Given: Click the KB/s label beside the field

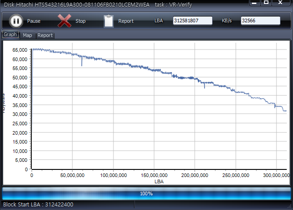Looking at the screenshot, I should click(x=226, y=21).
